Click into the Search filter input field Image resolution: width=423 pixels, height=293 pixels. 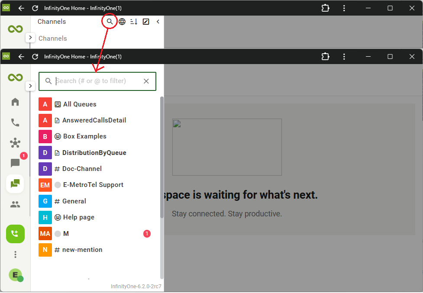click(97, 81)
